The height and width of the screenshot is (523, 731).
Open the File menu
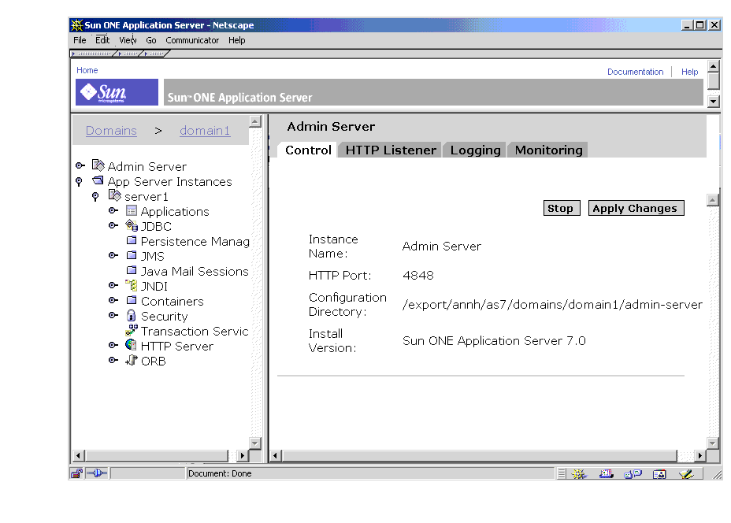click(80, 40)
